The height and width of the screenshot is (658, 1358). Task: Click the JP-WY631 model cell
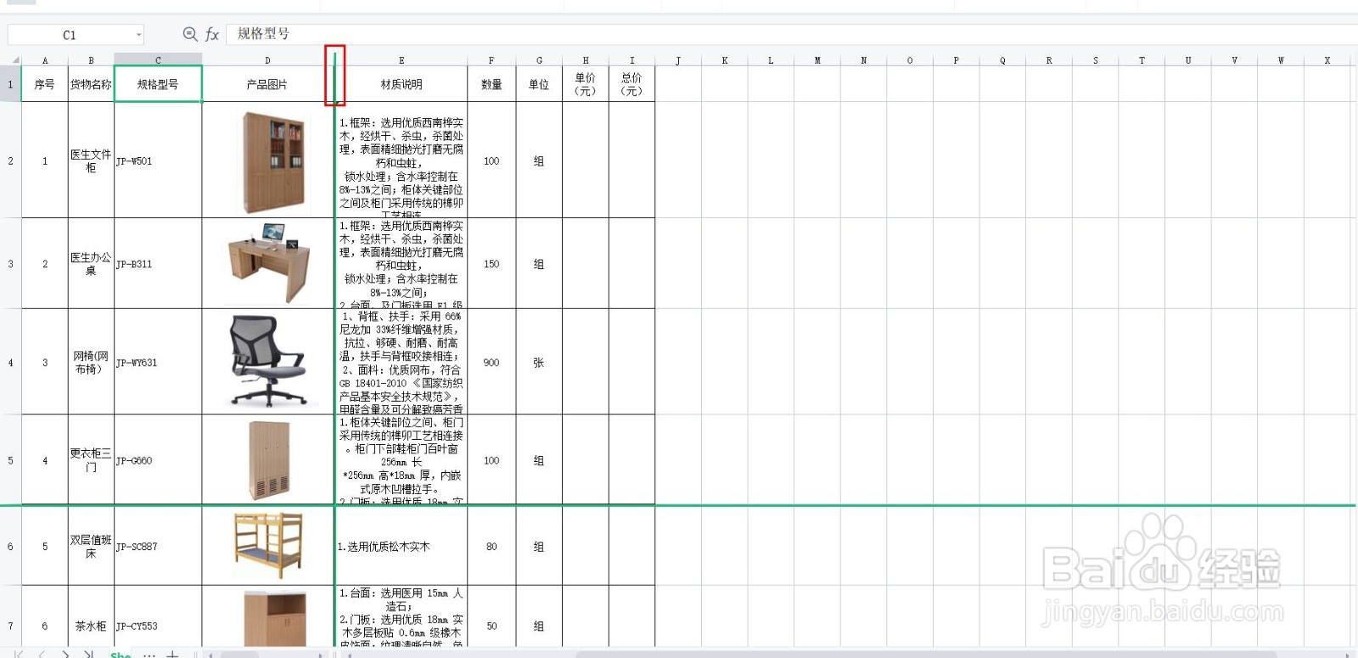(158, 363)
